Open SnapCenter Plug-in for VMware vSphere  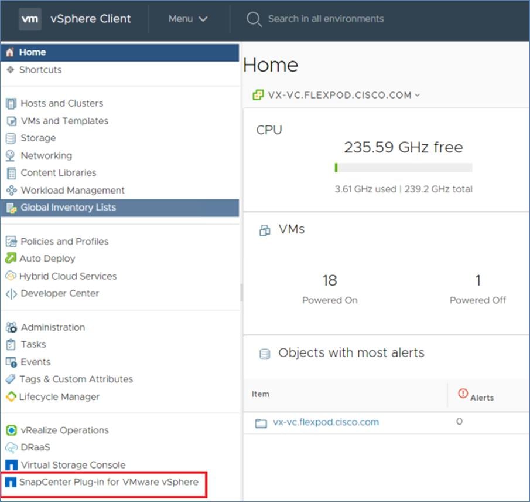click(x=109, y=482)
